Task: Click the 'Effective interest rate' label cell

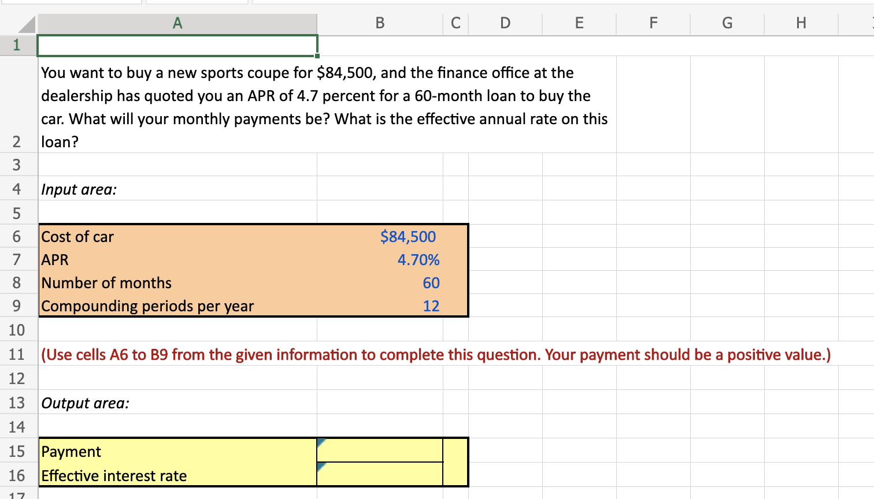Action: [177, 475]
